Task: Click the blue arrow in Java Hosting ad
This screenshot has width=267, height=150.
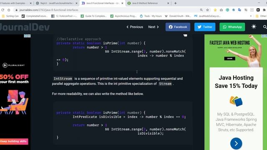Action: 236,143
